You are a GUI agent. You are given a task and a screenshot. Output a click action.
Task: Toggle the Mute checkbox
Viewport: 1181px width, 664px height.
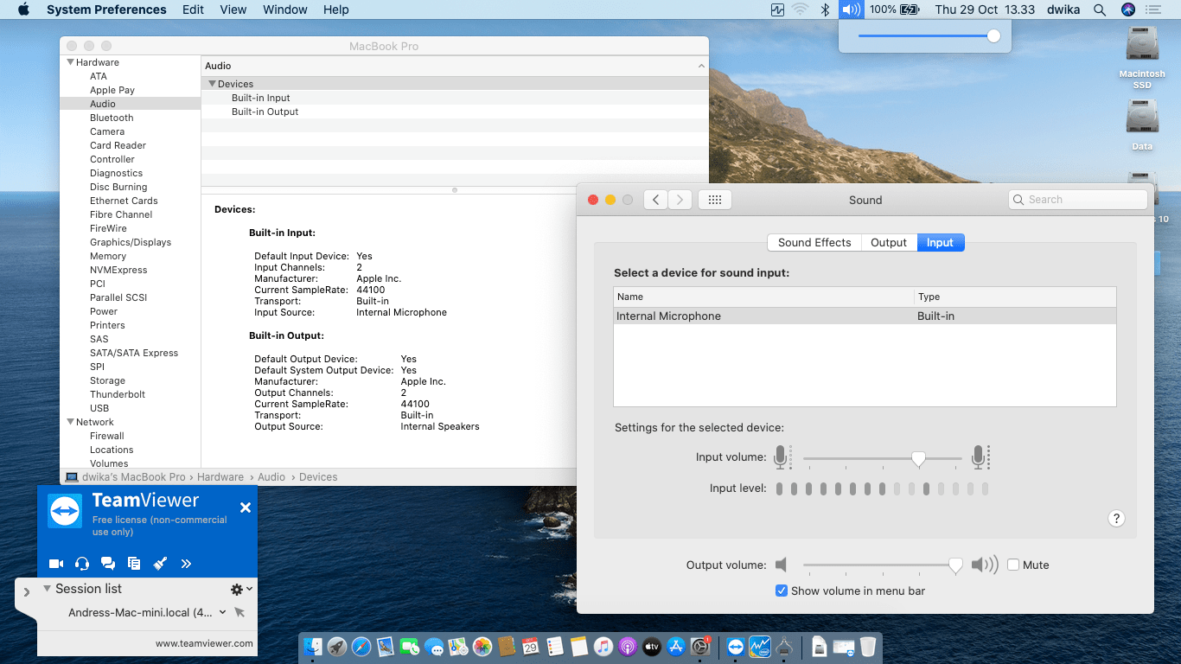click(1013, 565)
